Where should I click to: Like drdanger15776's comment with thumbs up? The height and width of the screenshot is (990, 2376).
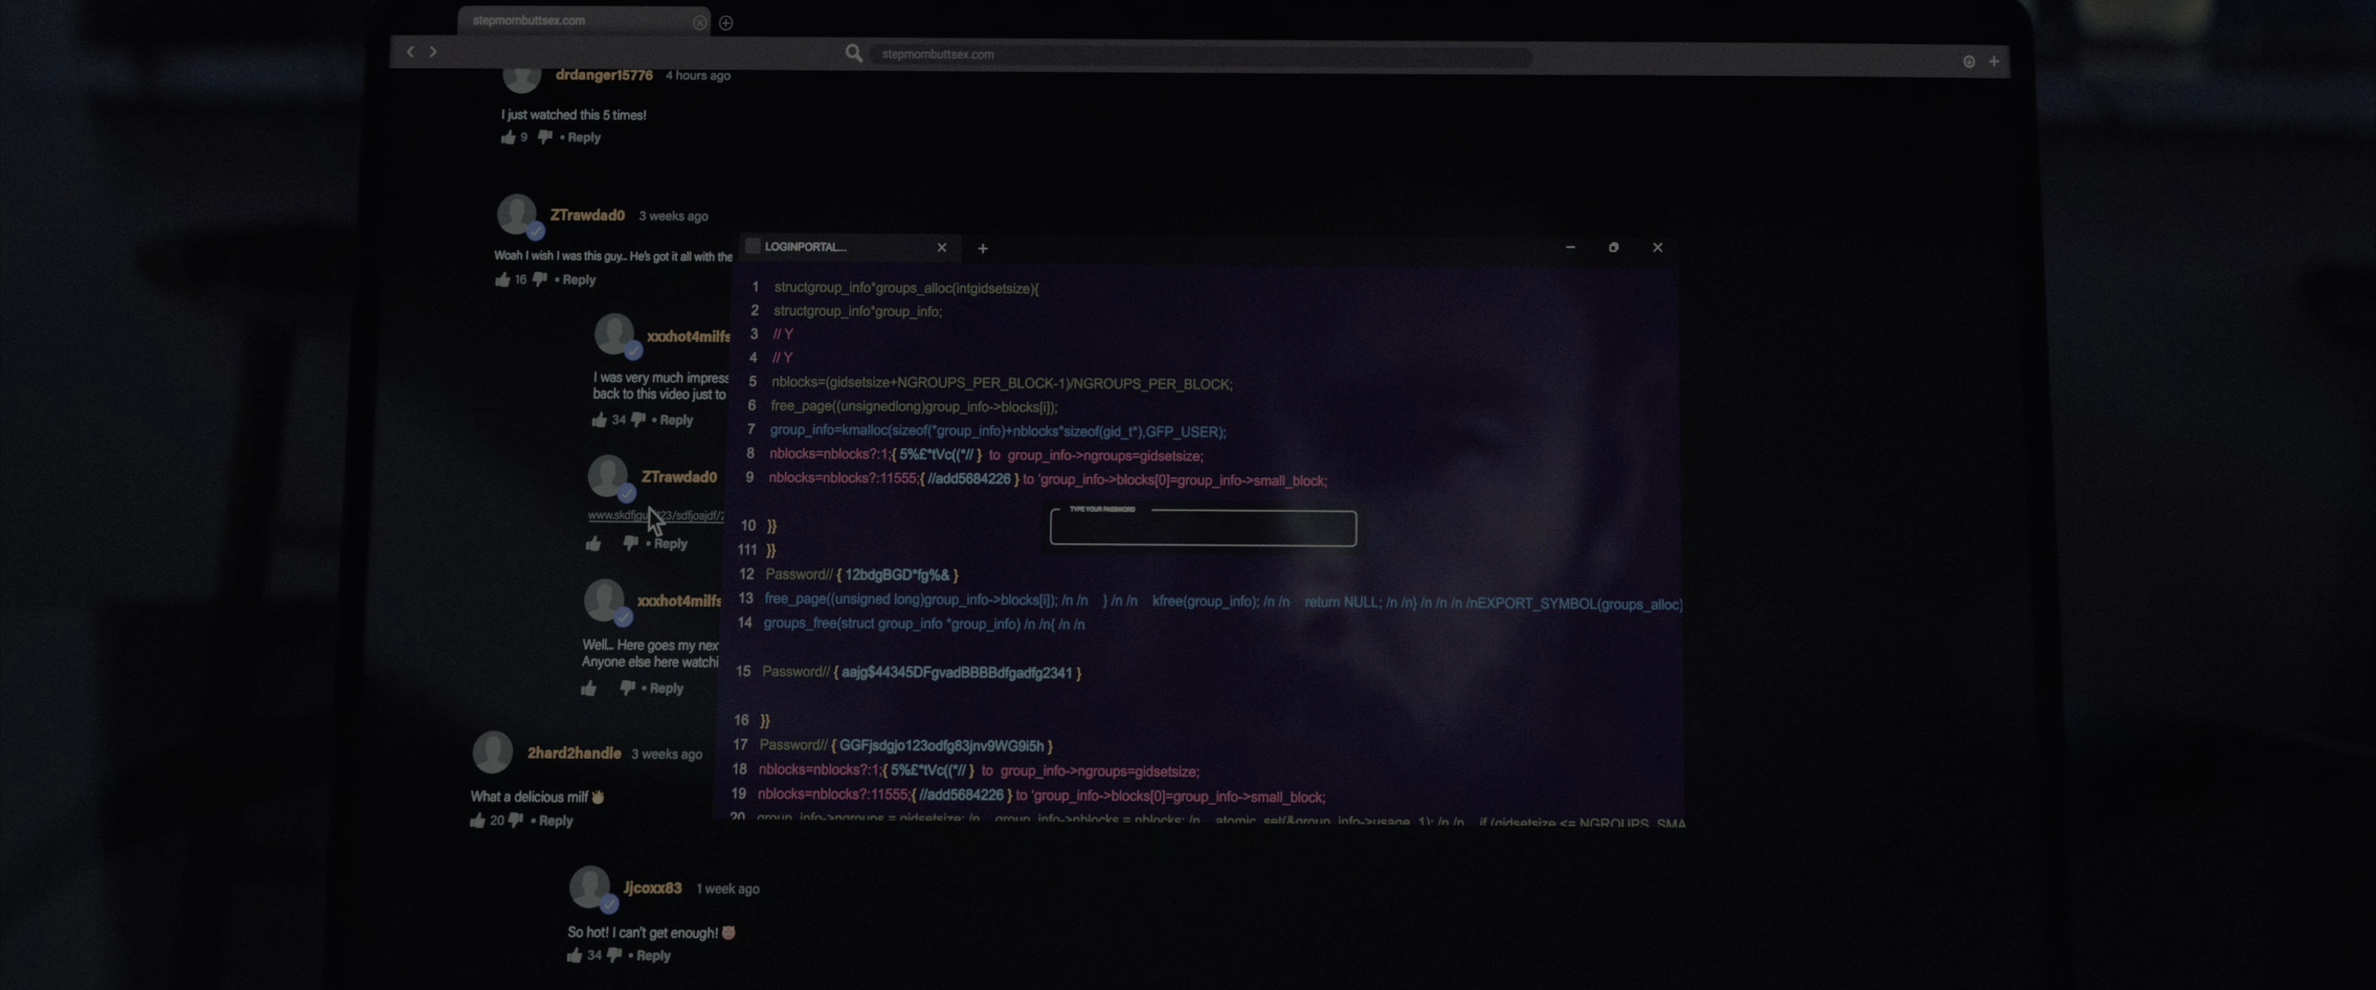click(x=507, y=137)
